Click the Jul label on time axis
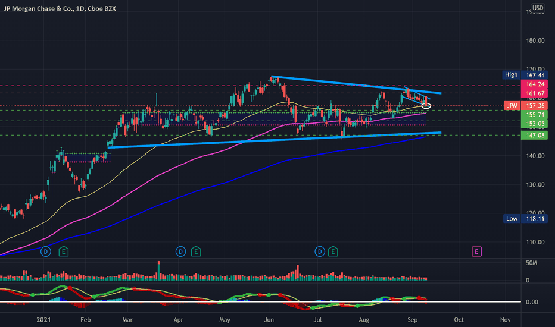This screenshot has width=555, height=327. [x=318, y=320]
